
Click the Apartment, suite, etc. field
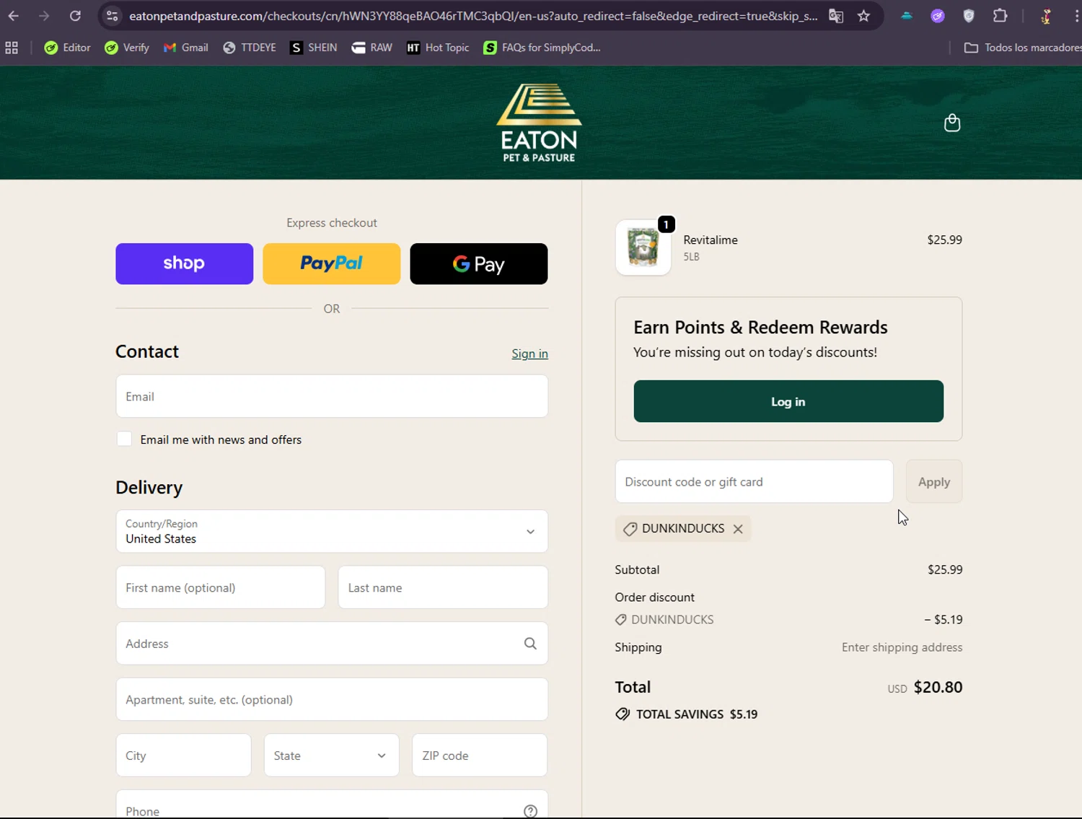click(332, 699)
